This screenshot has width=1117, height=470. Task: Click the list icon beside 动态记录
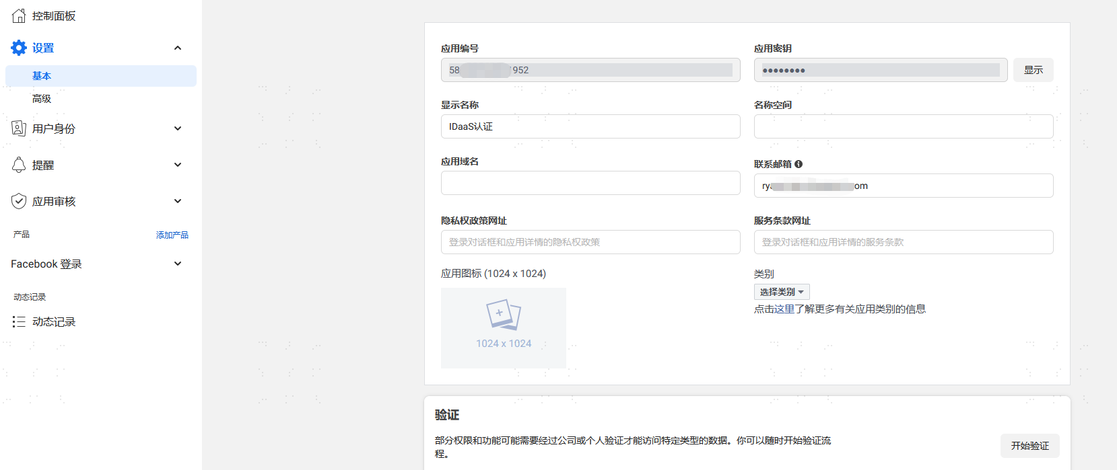click(19, 322)
